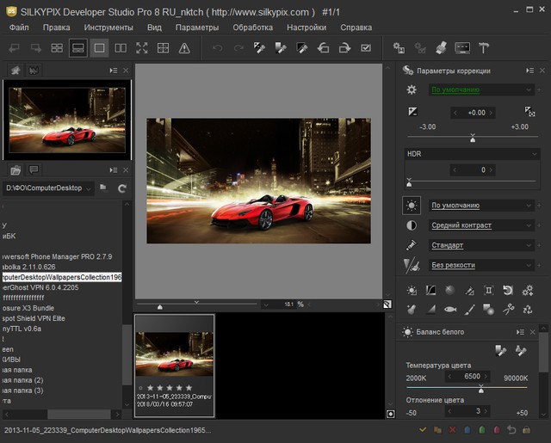The image size is (551, 443).
Task: Open the Обработка menu
Action: 252,27
